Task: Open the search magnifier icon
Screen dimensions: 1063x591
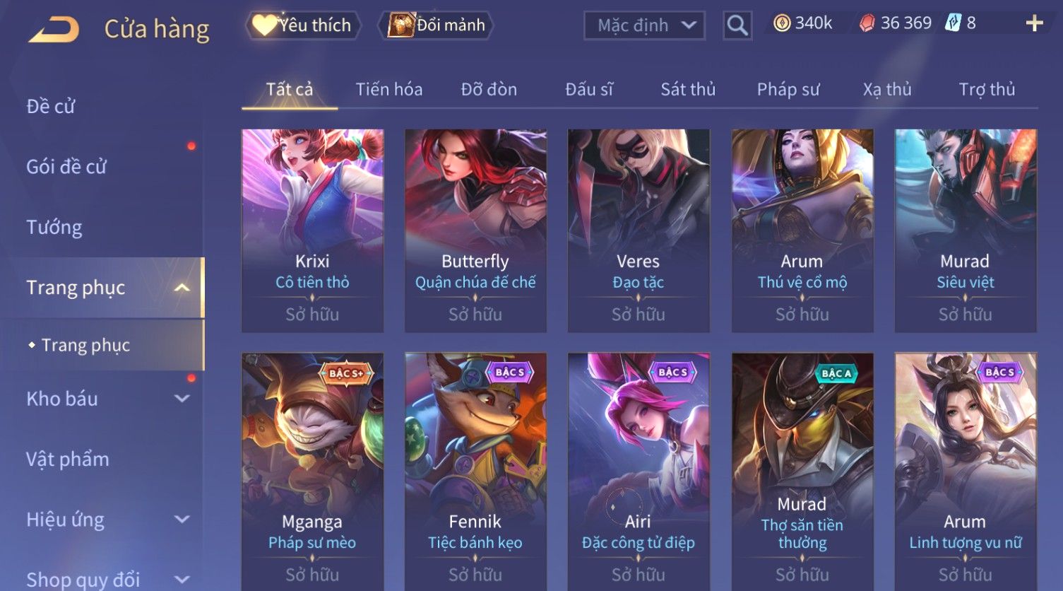Action: (737, 26)
